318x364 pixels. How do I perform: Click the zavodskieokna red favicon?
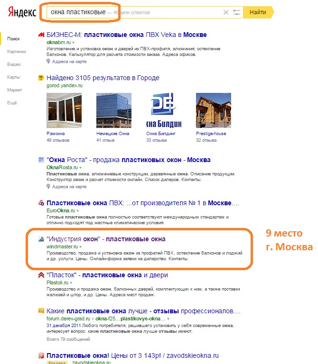[x=41, y=355]
